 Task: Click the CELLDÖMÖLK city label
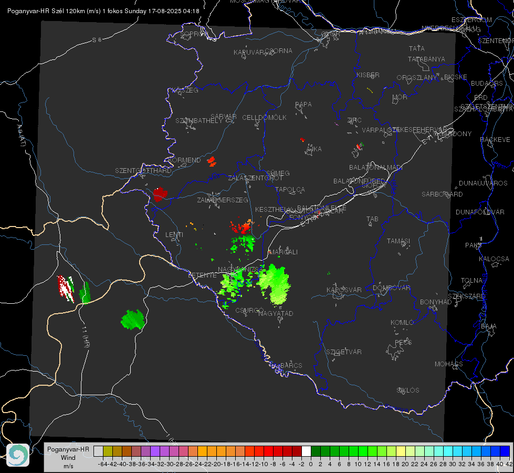pos(264,117)
